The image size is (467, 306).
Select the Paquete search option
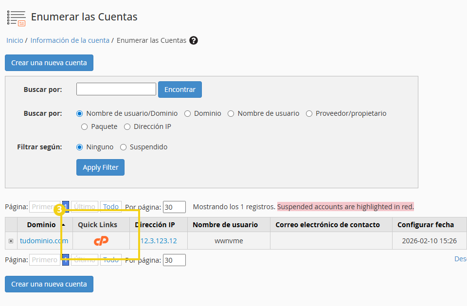pos(84,126)
